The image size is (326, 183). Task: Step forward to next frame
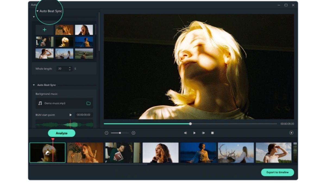coord(203,133)
